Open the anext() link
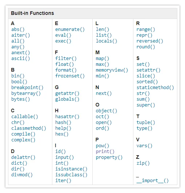 (x=21, y=53)
